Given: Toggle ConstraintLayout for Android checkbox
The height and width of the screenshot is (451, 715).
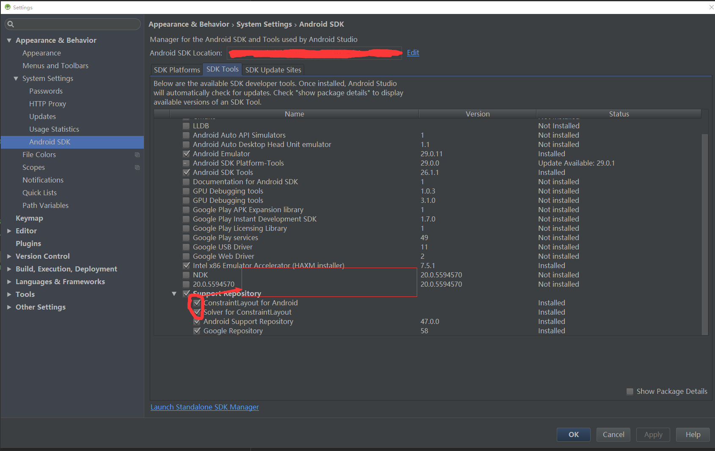Looking at the screenshot, I should (197, 303).
